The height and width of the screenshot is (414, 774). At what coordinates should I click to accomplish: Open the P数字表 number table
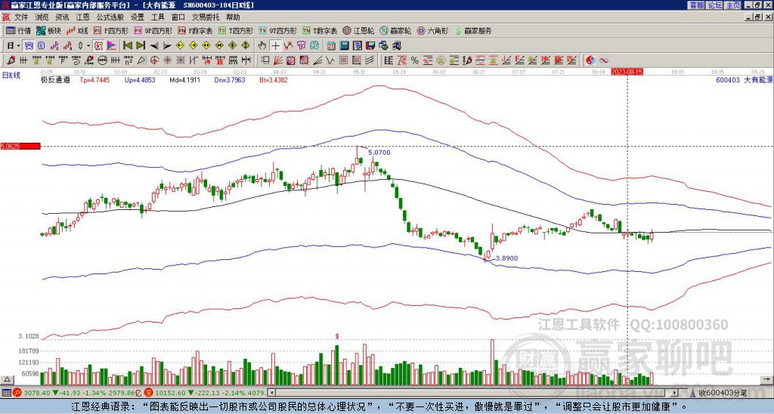point(195,30)
